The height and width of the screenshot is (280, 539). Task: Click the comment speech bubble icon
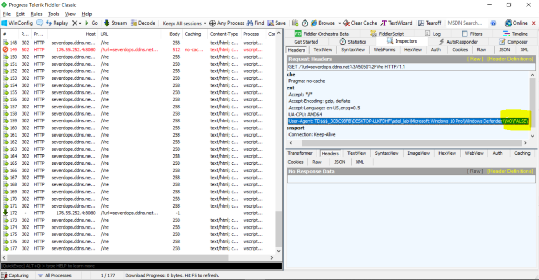coord(39,23)
